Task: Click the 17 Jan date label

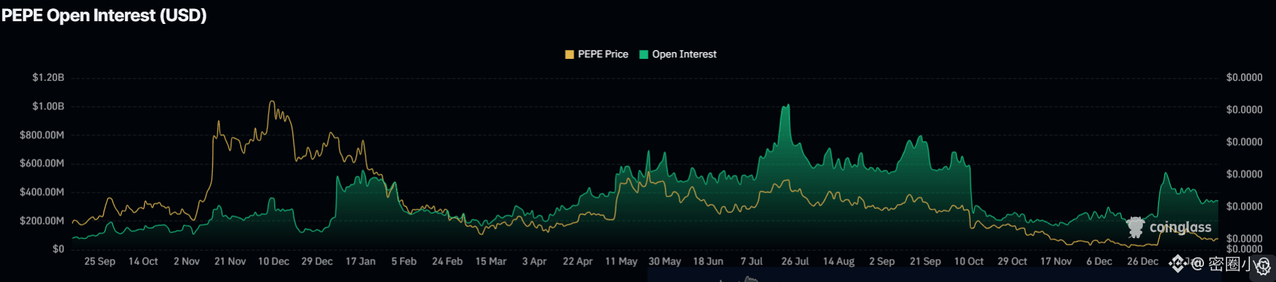Action: pos(360,261)
